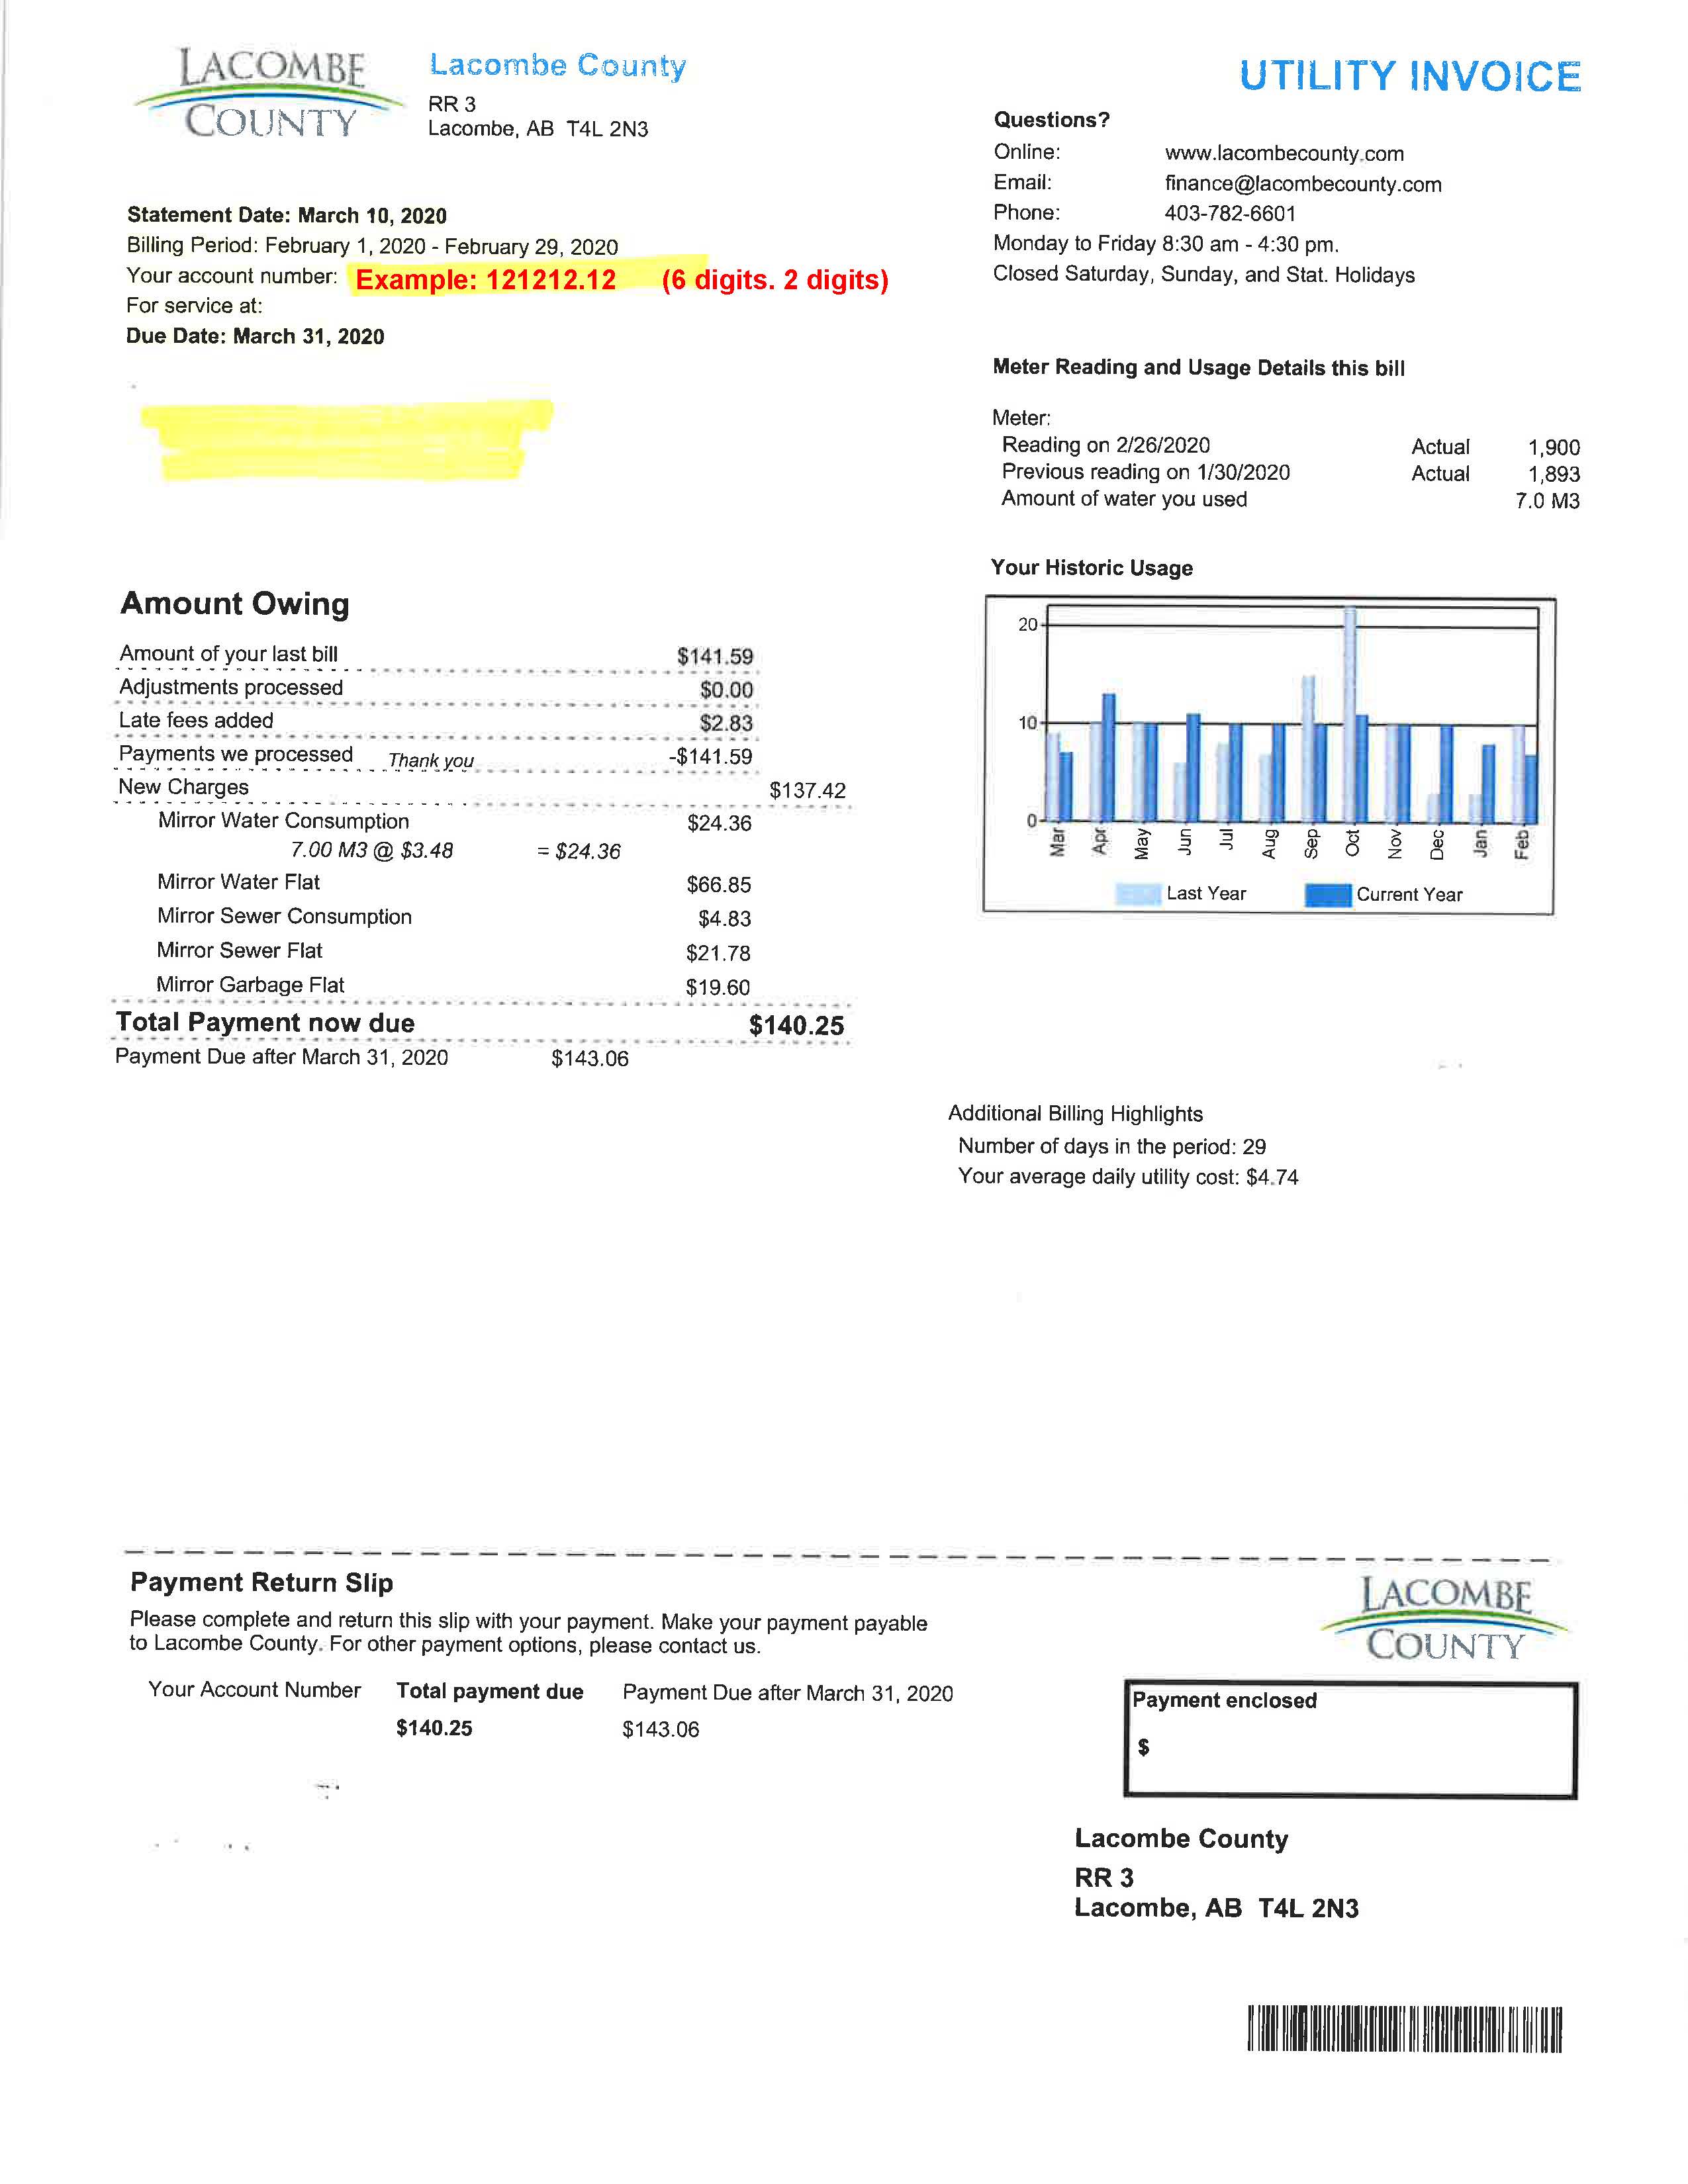Click the Total Payment now due $140.25
This screenshot has width=1688, height=2184.
click(x=480, y=1024)
